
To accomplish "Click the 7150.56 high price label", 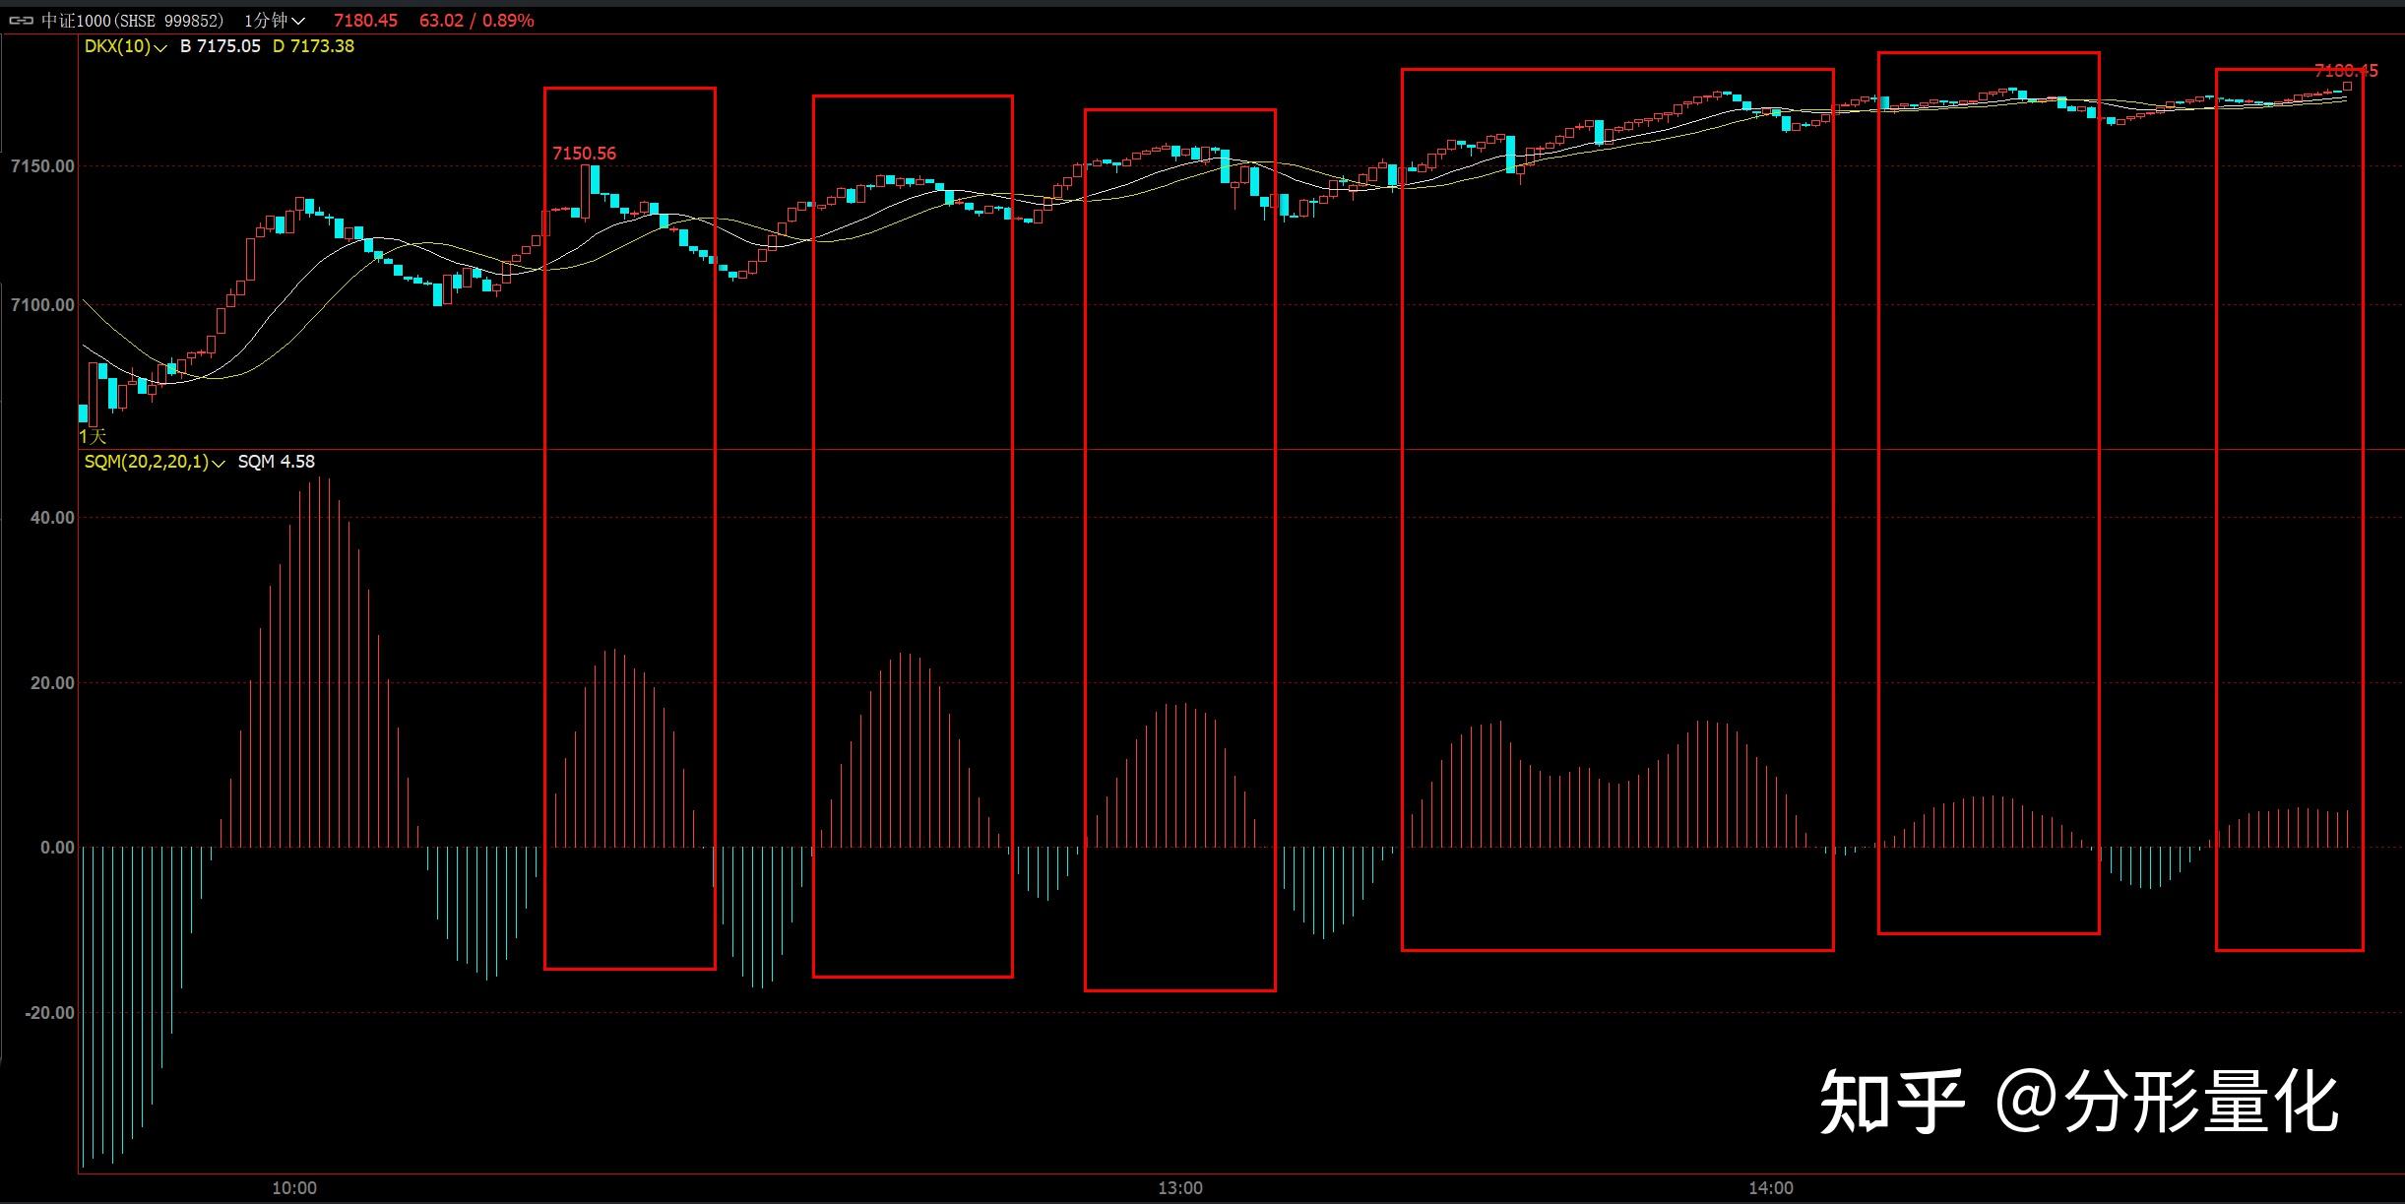I will [584, 154].
